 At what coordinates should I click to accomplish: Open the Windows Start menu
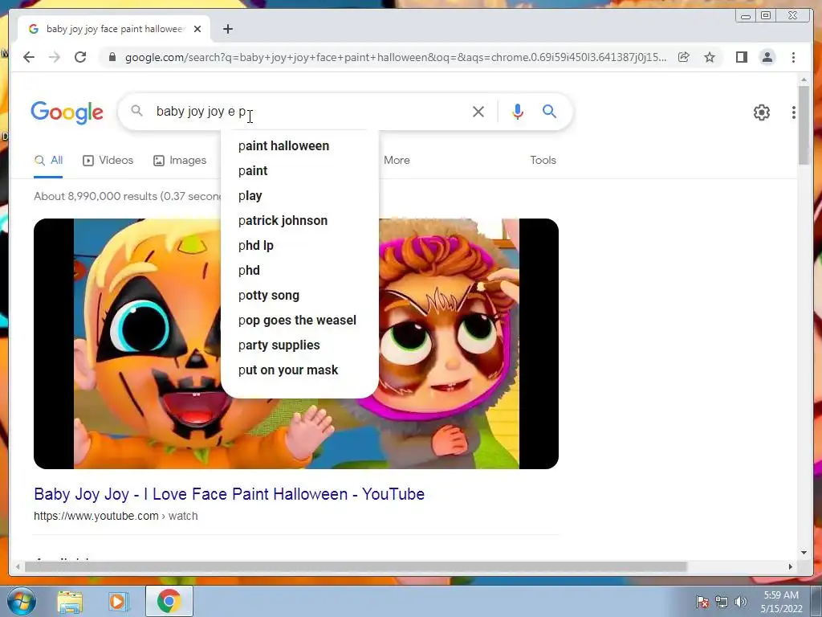pyautogui.click(x=21, y=601)
